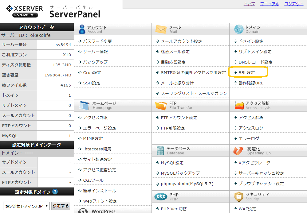Open the マニュアル link
This screenshot has width=307, height=213.
pyautogui.click(x=270, y=4)
